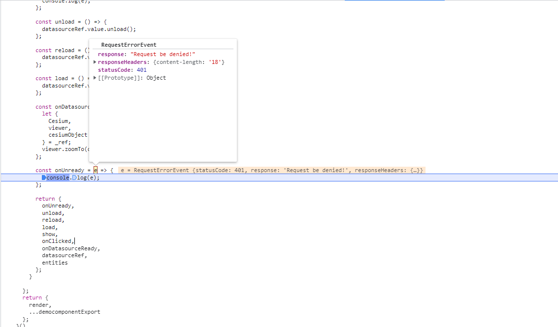Image resolution: width=558 pixels, height=327 pixels.
Task: Click 'log(e);' on the paused line
Action: 88,178
